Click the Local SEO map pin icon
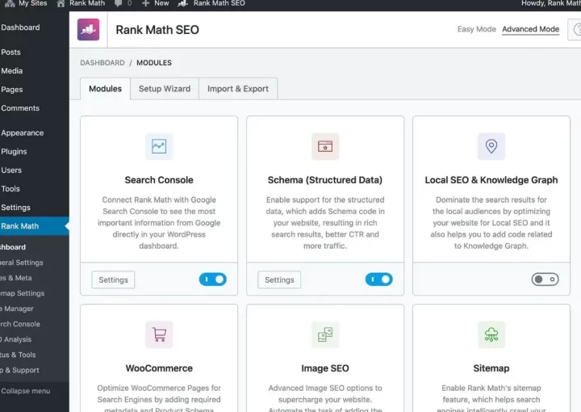The width and height of the screenshot is (581, 412). pos(491,147)
